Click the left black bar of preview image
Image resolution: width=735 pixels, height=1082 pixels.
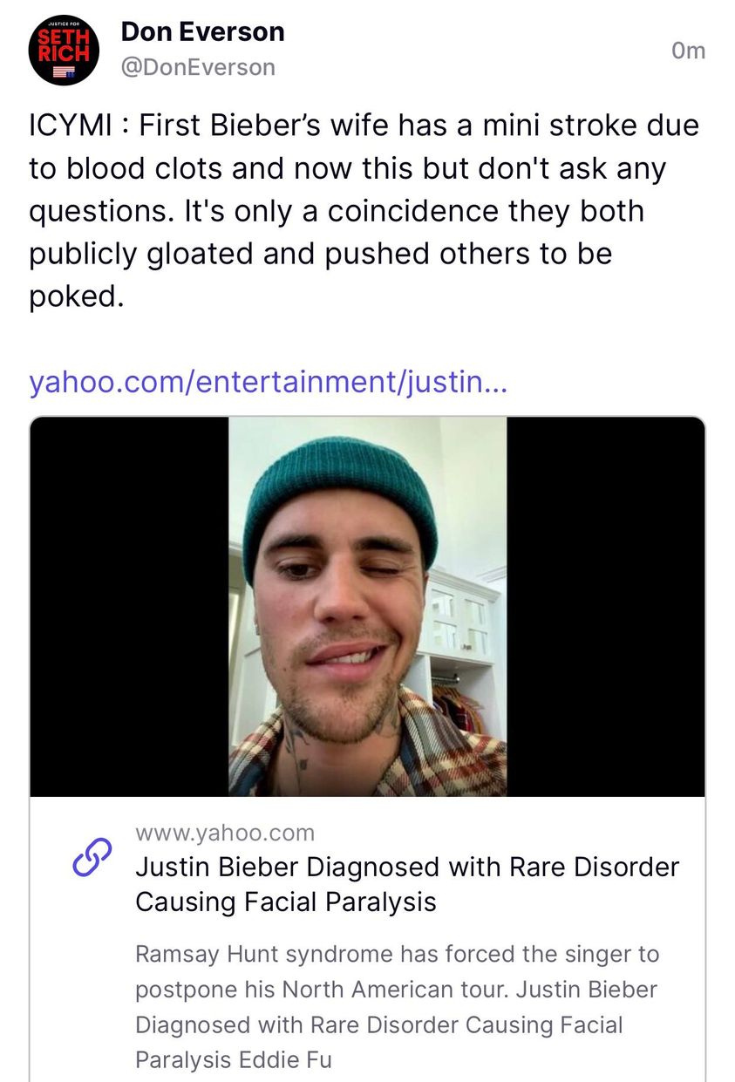[129, 607]
